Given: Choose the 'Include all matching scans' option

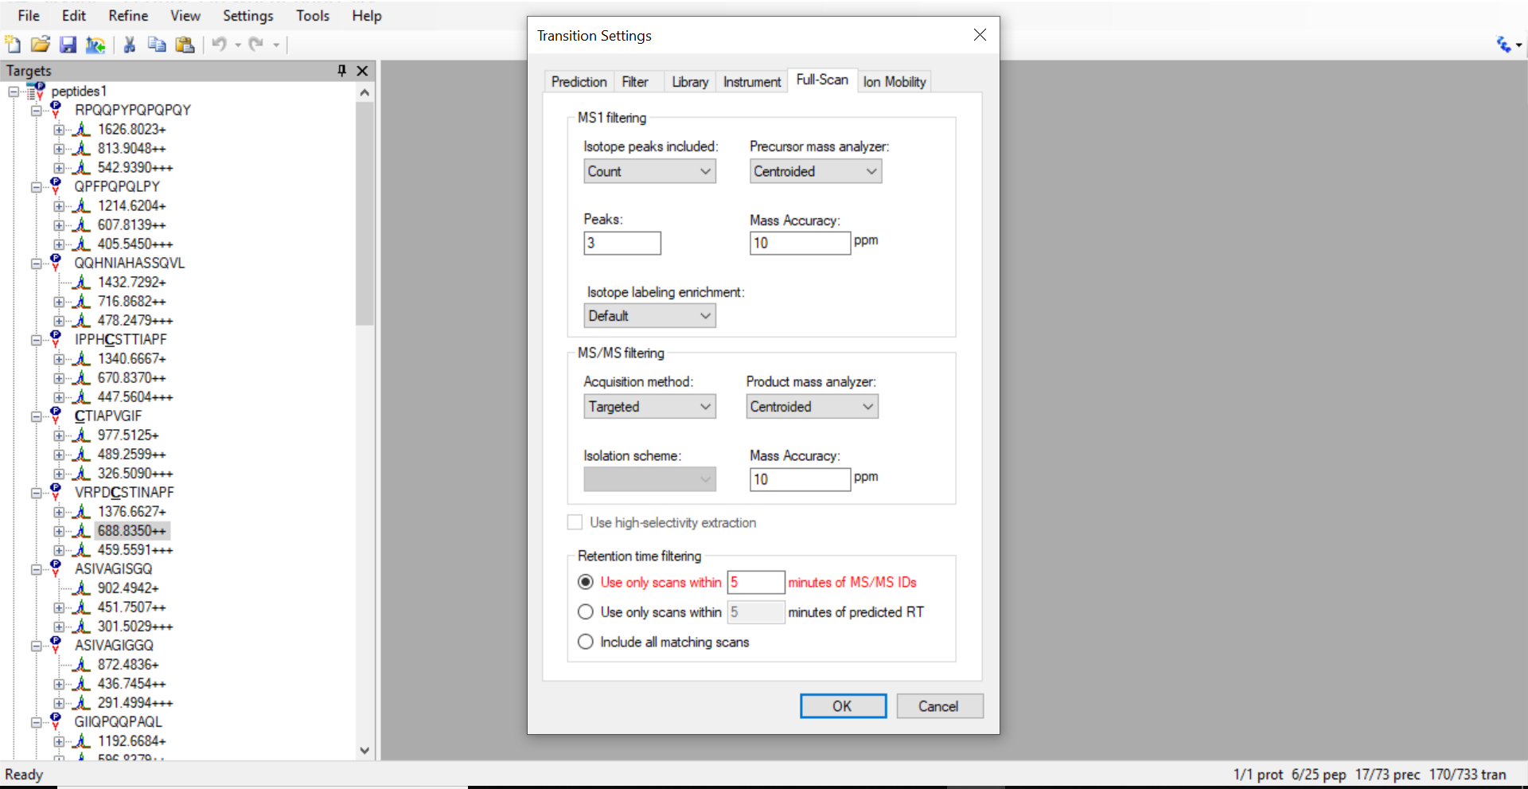Looking at the screenshot, I should [x=586, y=642].
